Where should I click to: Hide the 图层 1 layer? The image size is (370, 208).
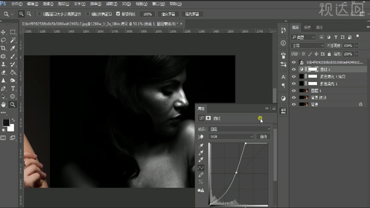294,91
